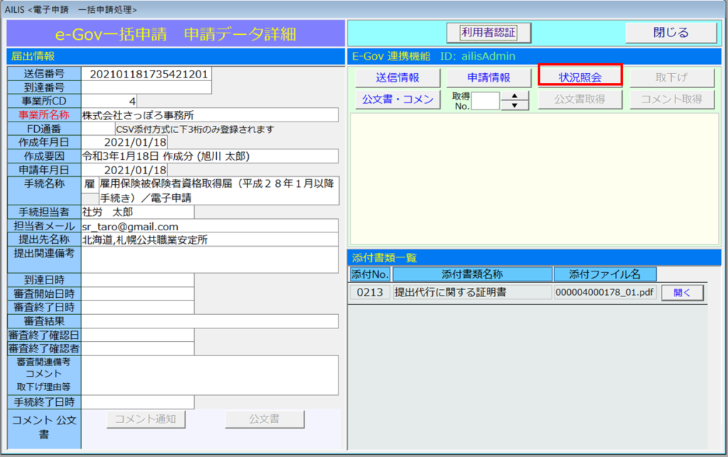Focus the 提出関連備考 text area
728x457 pixels.
(209, 259)
